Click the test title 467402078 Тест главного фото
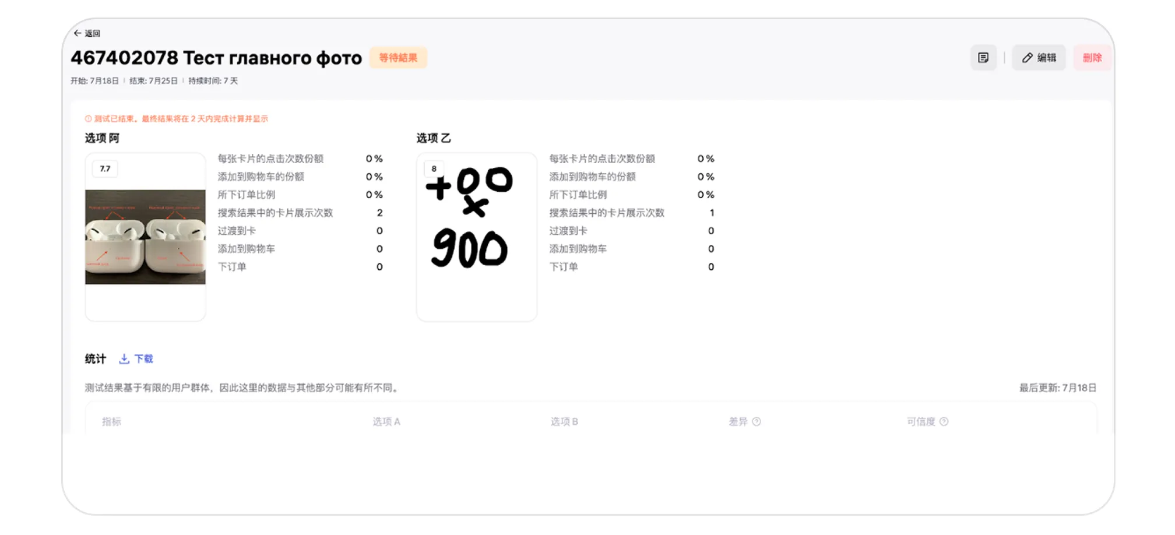The width and height of the screenshot is (1175, 535). coord(216,58)
